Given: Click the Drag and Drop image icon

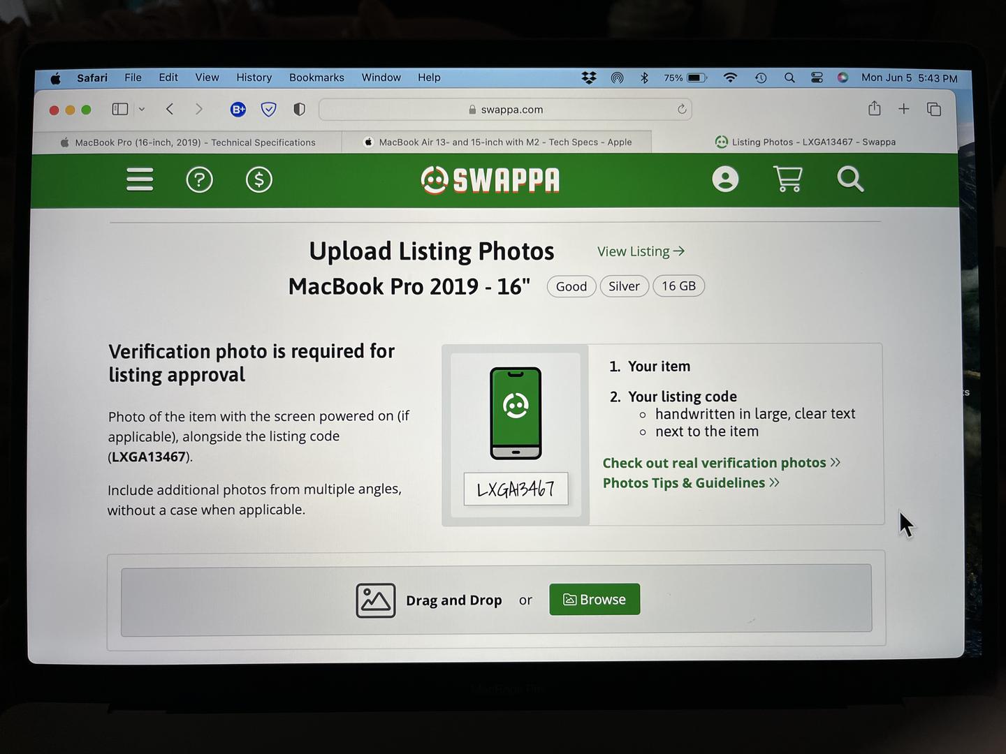Looking at the screenshot, I should 376,600.
